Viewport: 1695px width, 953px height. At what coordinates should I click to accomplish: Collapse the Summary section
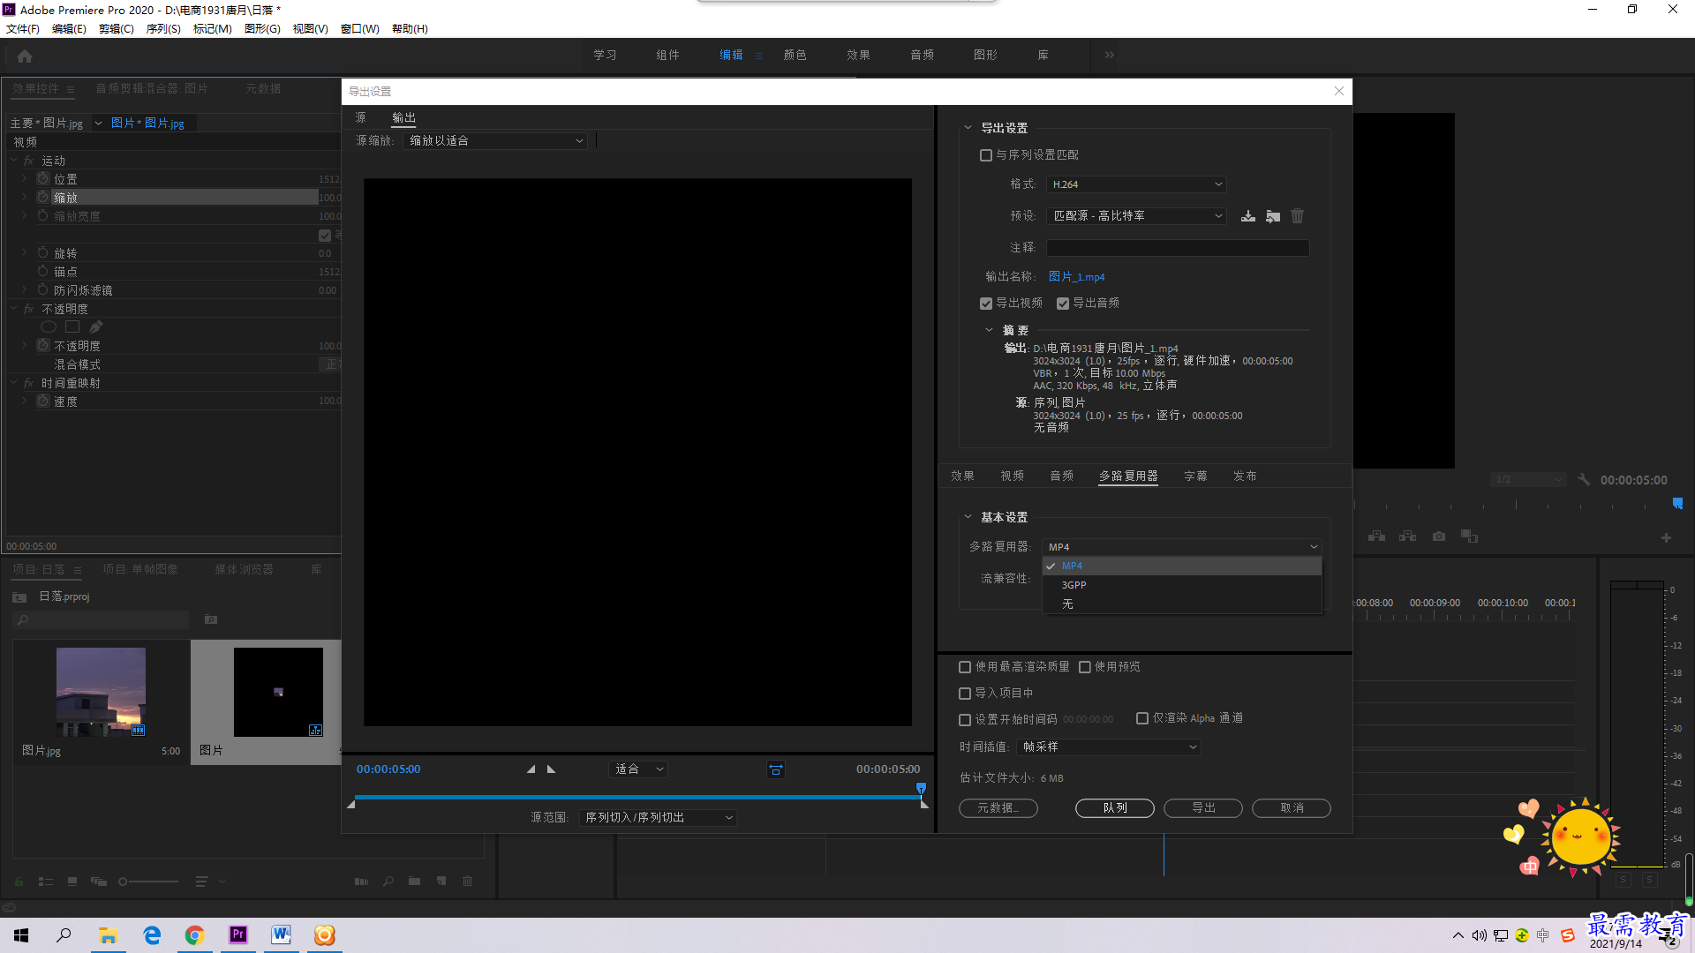[x=989, y=330]
